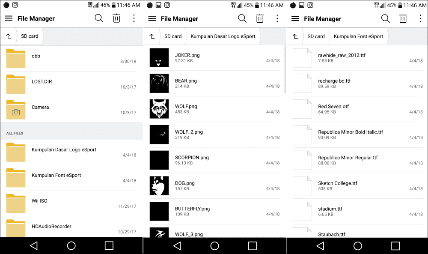428x254 pixels.
Task: Tap up-directory arrow in left SD card screen
Action: point(9,36)
